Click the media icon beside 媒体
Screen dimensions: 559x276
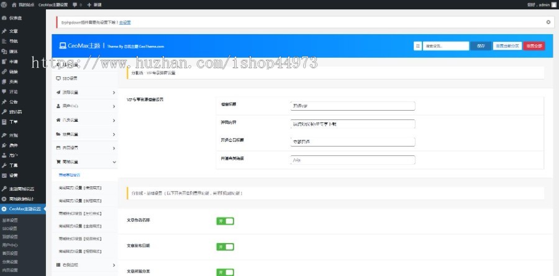coord(4,52)
